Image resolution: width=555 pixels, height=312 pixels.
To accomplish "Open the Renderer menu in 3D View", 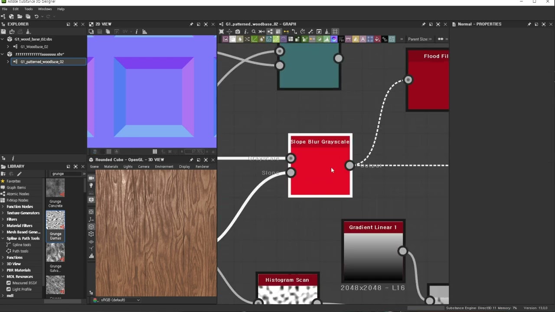I will pyautogui.click(x=202, y=166).
